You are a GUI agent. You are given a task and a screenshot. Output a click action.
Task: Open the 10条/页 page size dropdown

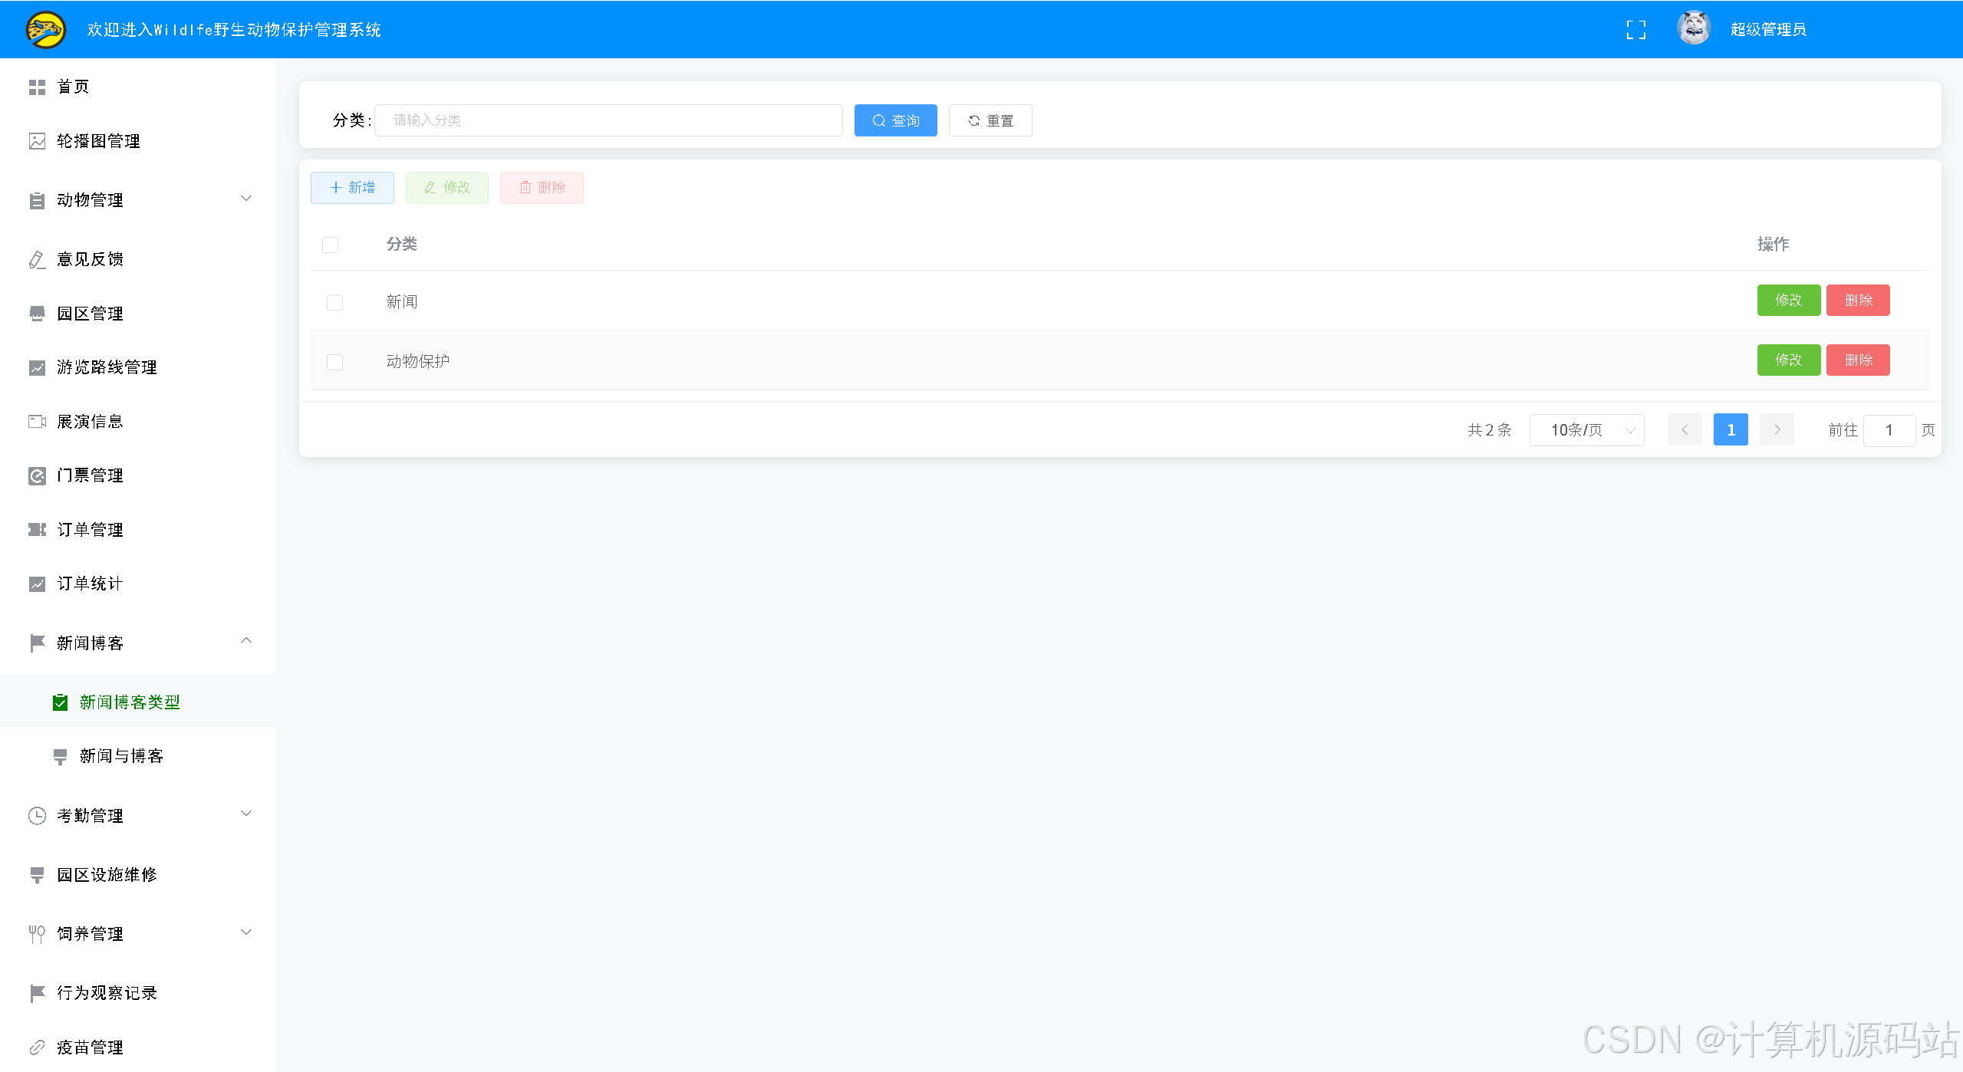click(1587, 430)
